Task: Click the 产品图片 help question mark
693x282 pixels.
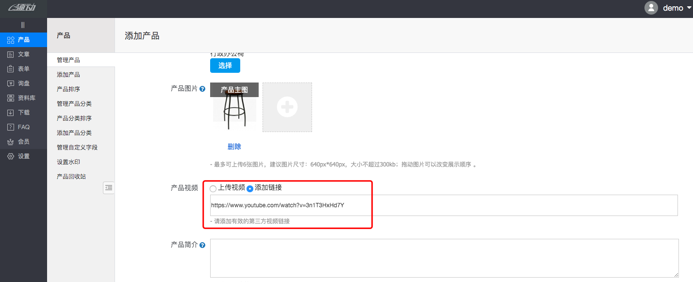Action: [x=202, y=89]
